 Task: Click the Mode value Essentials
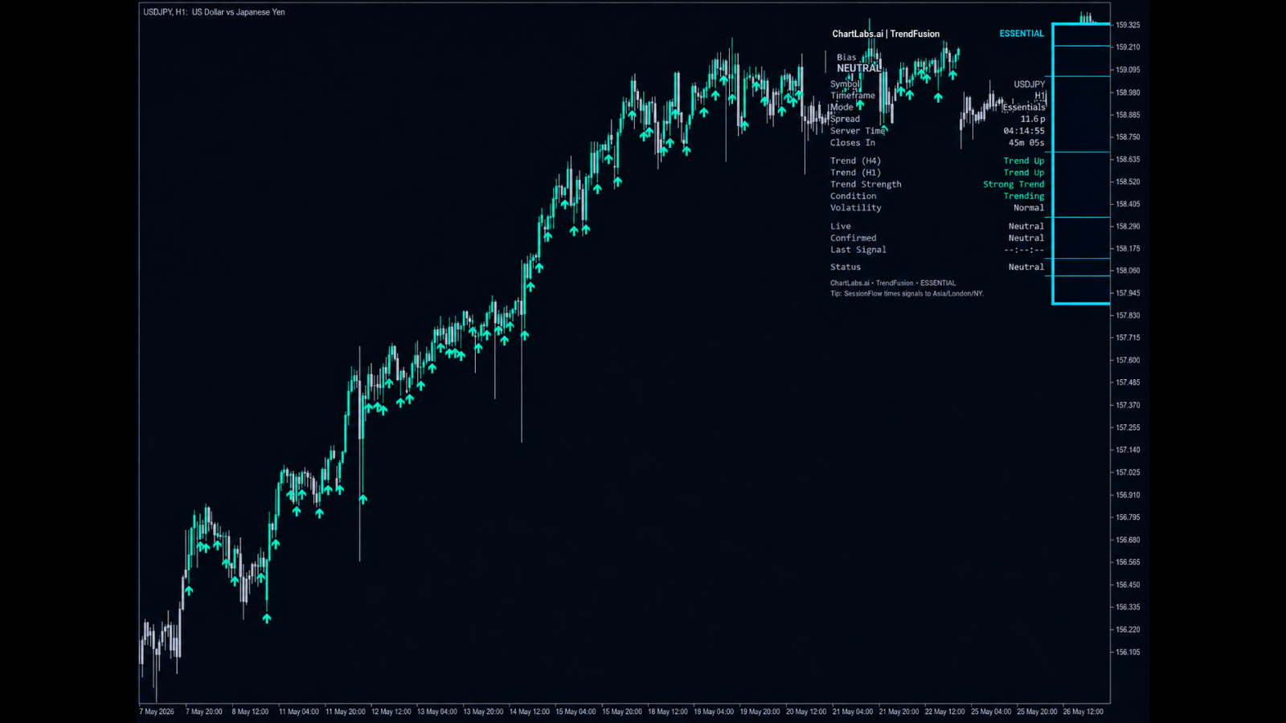[x=1024, y=107]
